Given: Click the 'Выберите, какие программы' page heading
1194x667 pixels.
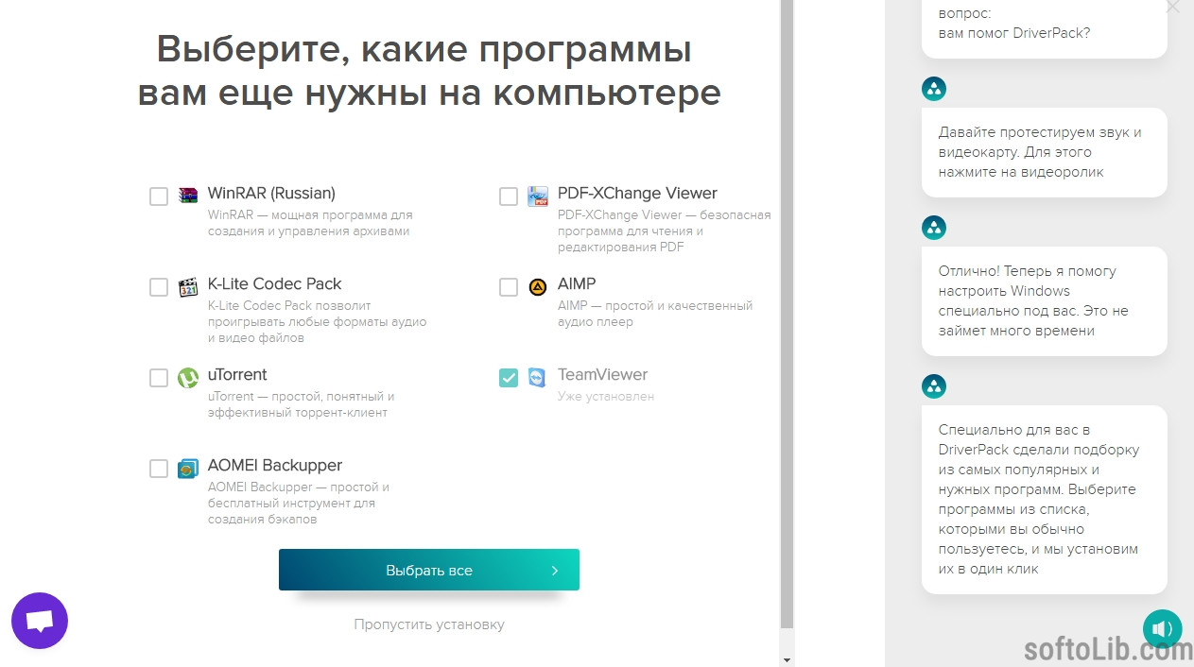Looking at the screenshot, I should [429, 71].
